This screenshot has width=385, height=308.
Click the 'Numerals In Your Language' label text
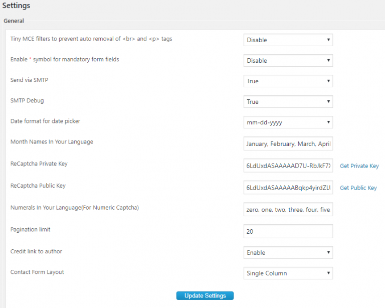[74, 207]
